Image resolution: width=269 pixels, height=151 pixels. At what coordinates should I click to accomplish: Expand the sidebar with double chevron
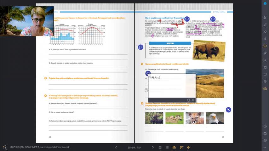pos(265,147)
